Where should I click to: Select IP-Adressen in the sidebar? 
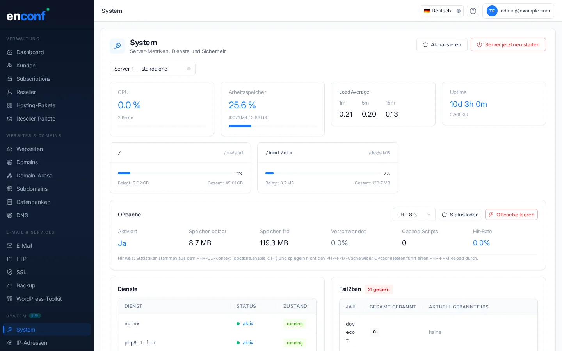[x=32, y=343]
